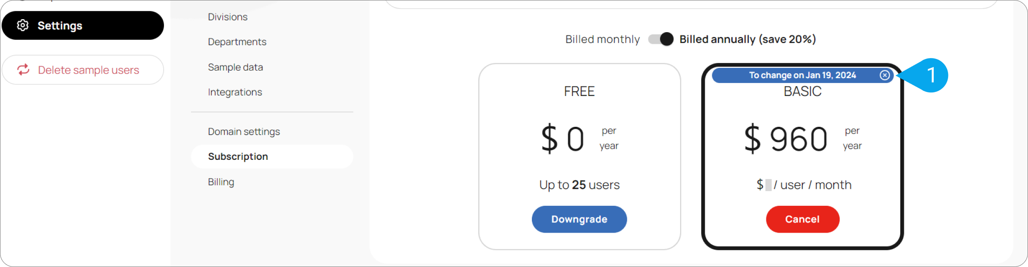Viewport: 1028px width, 267px height.
Task: Click the red Cancel button on BASIC plan
Action: point(802,219)
